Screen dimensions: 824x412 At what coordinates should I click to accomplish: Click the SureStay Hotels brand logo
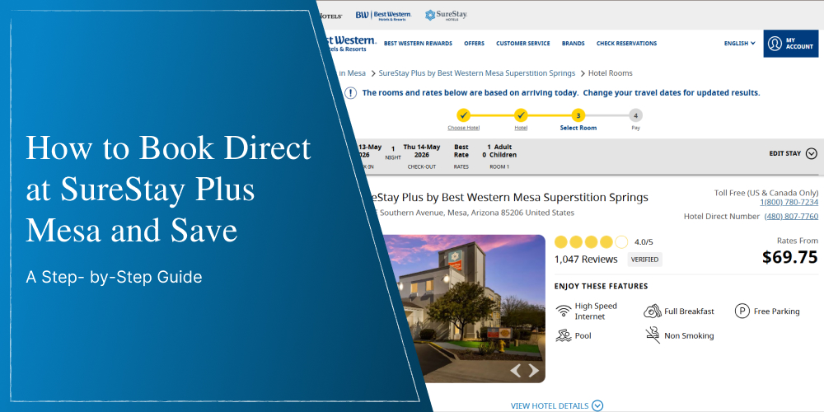tap(446, 15)
